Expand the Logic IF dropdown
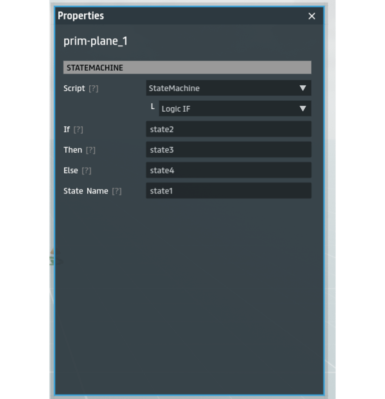Screen dimensions: 385x399 (234, 109)
